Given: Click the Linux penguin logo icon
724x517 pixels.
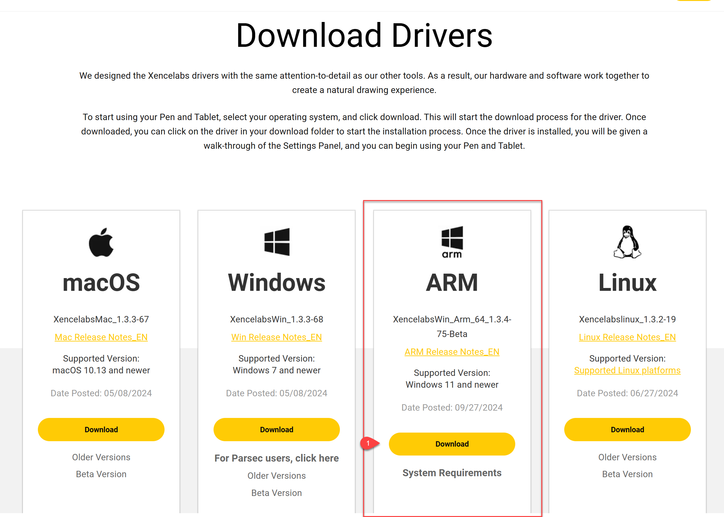Looking at the screenshot, I should (x=627, y=242).
